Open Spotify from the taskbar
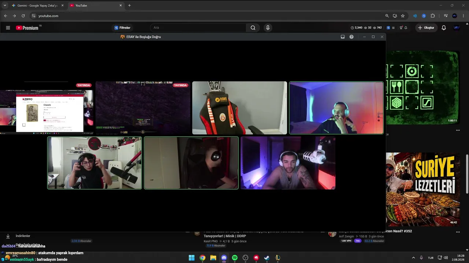Image resolution: width=469 pixels, height=263 pixels. pyautogui.click(x=235, y=258)
